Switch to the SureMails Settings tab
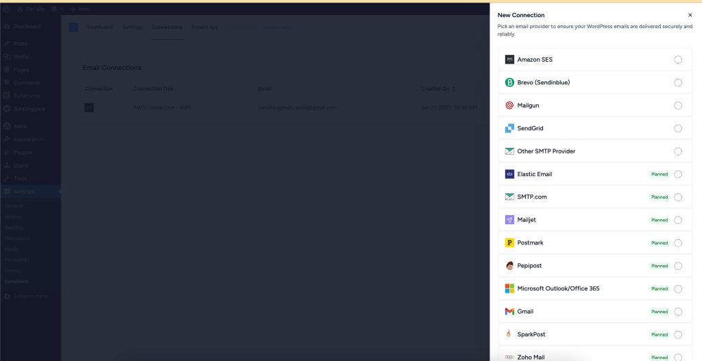This screenshot has height=361, width=702. tap(132, 27)
